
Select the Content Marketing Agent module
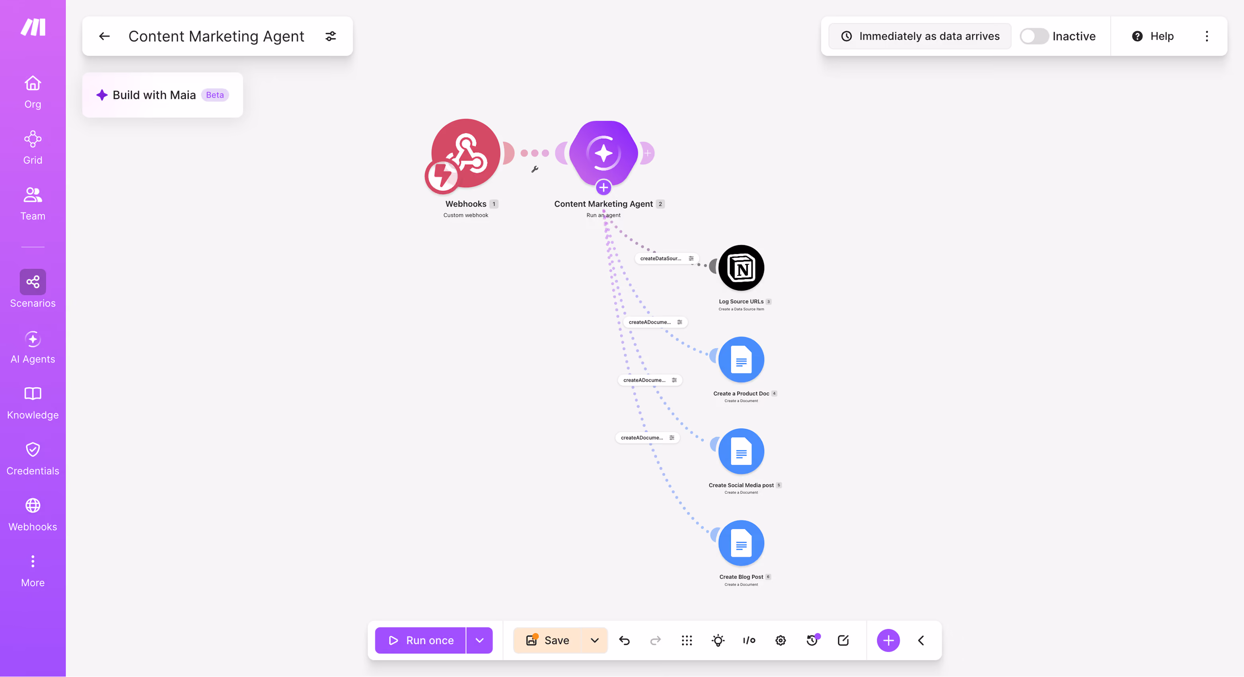(x=604, y=153)
